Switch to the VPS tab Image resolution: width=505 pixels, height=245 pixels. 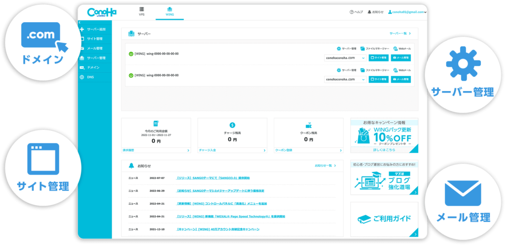click(x=142, y=12)
